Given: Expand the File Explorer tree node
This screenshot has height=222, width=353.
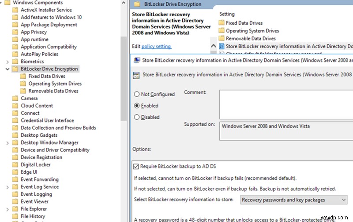Looking at the screenshot, I should click(8, 209).
